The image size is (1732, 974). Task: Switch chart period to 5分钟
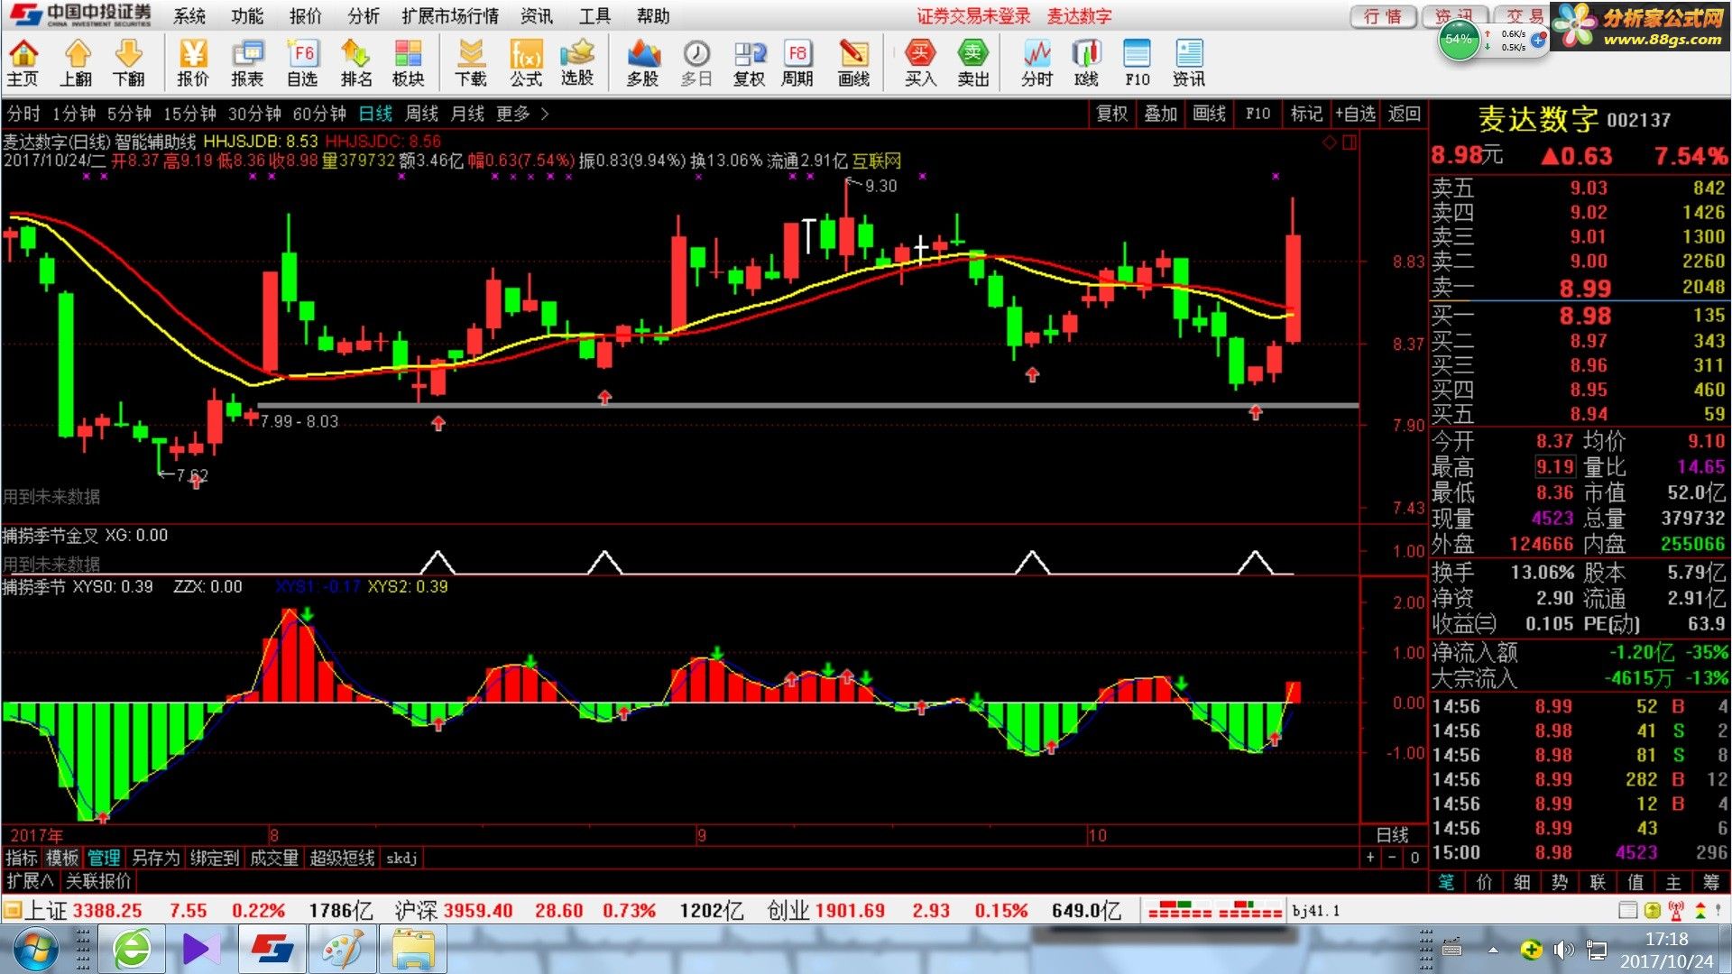(x=129, y=114)
